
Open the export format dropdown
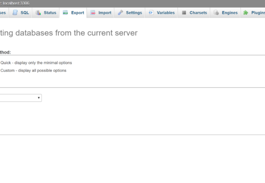(x=21, y=98)
